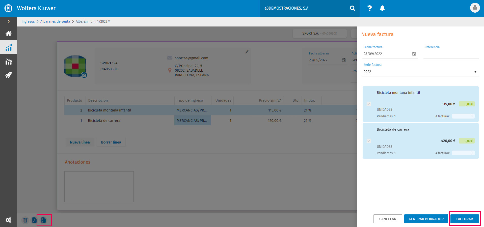This screenshot has height=227, width=484.
Task: Click the Borrar línea button
Action: click(x=111, y=142)
